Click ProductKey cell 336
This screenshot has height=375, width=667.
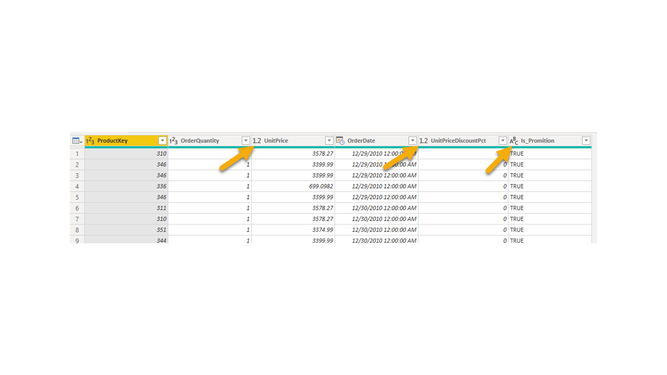(x=127, y=186)
